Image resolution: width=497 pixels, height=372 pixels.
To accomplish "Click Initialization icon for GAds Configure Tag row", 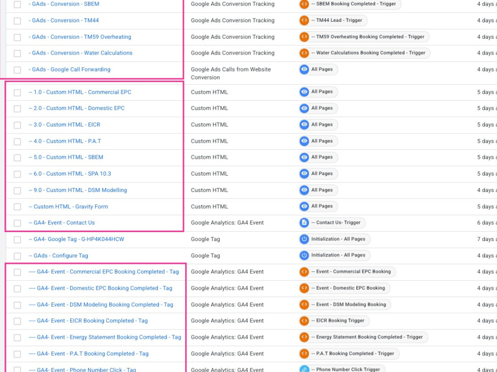I will click(x=304, y=255).
